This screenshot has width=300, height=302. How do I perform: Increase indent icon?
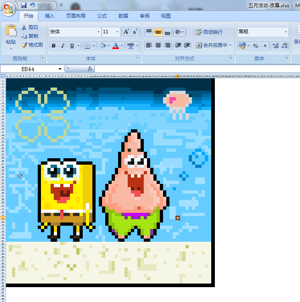coord(187,45)
